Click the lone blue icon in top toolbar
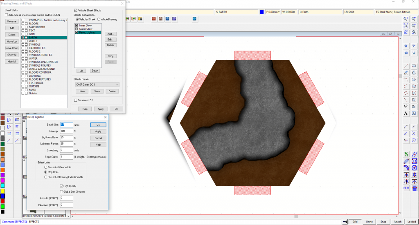Viewport: 419px width, 225px height. 194,19
